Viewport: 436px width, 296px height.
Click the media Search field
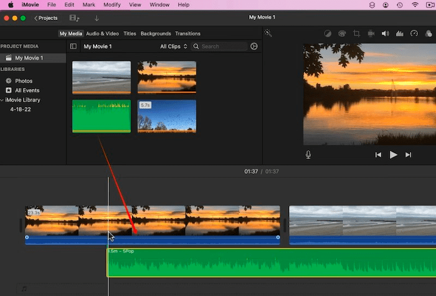pyautogui.click(x=219, y=47)
